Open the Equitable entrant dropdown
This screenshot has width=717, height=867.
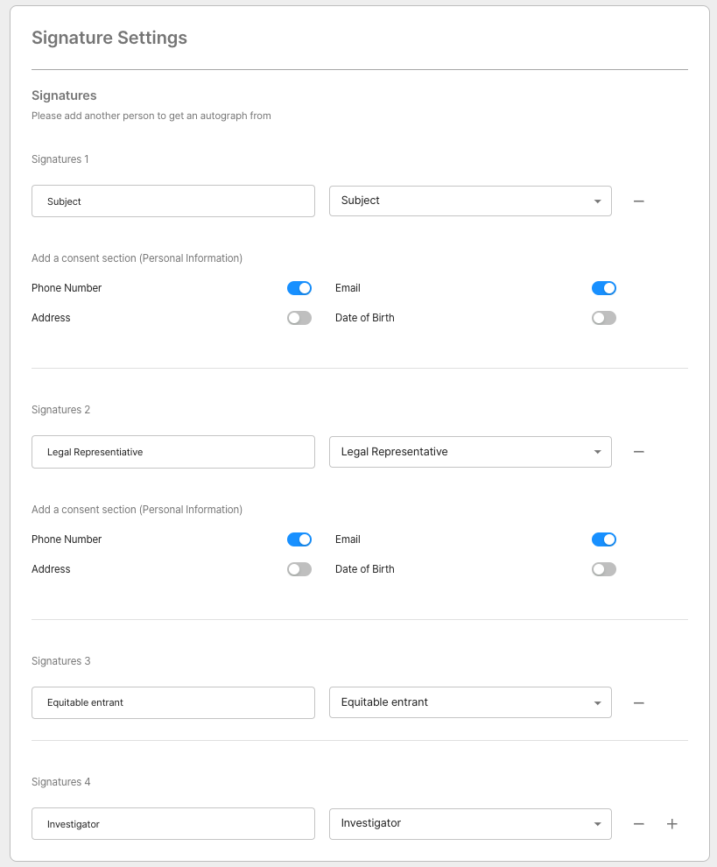[x=470, y=703]
